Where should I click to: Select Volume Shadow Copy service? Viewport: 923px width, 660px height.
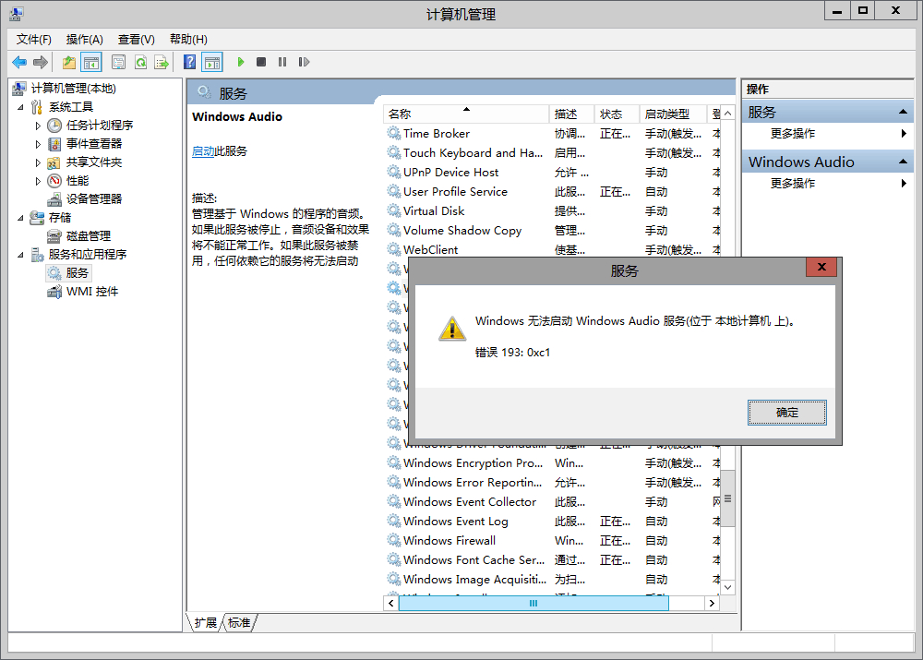pos(552,231)
